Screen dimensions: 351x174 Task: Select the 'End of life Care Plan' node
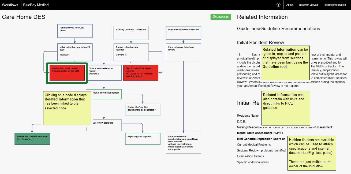tap(143, 110)
